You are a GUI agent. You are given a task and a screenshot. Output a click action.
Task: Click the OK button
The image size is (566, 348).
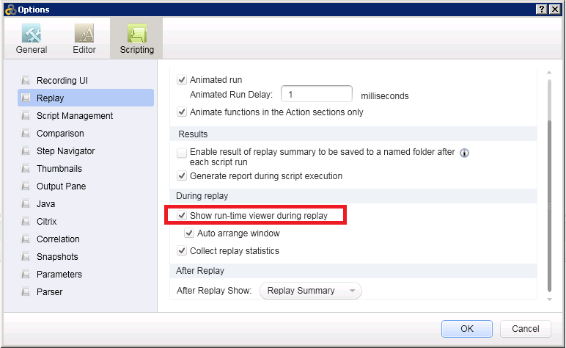point(467,328)
